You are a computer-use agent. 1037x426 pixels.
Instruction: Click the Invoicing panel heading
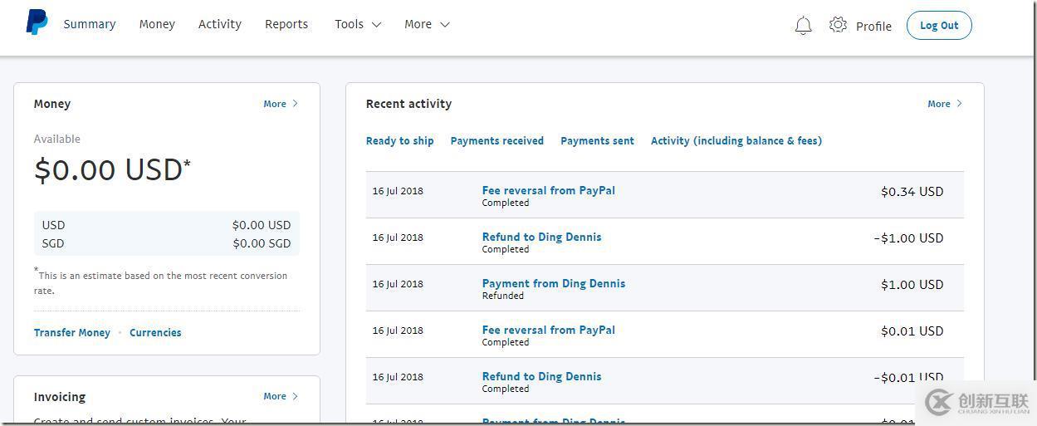pyautogui.click(x=60, y=397)
